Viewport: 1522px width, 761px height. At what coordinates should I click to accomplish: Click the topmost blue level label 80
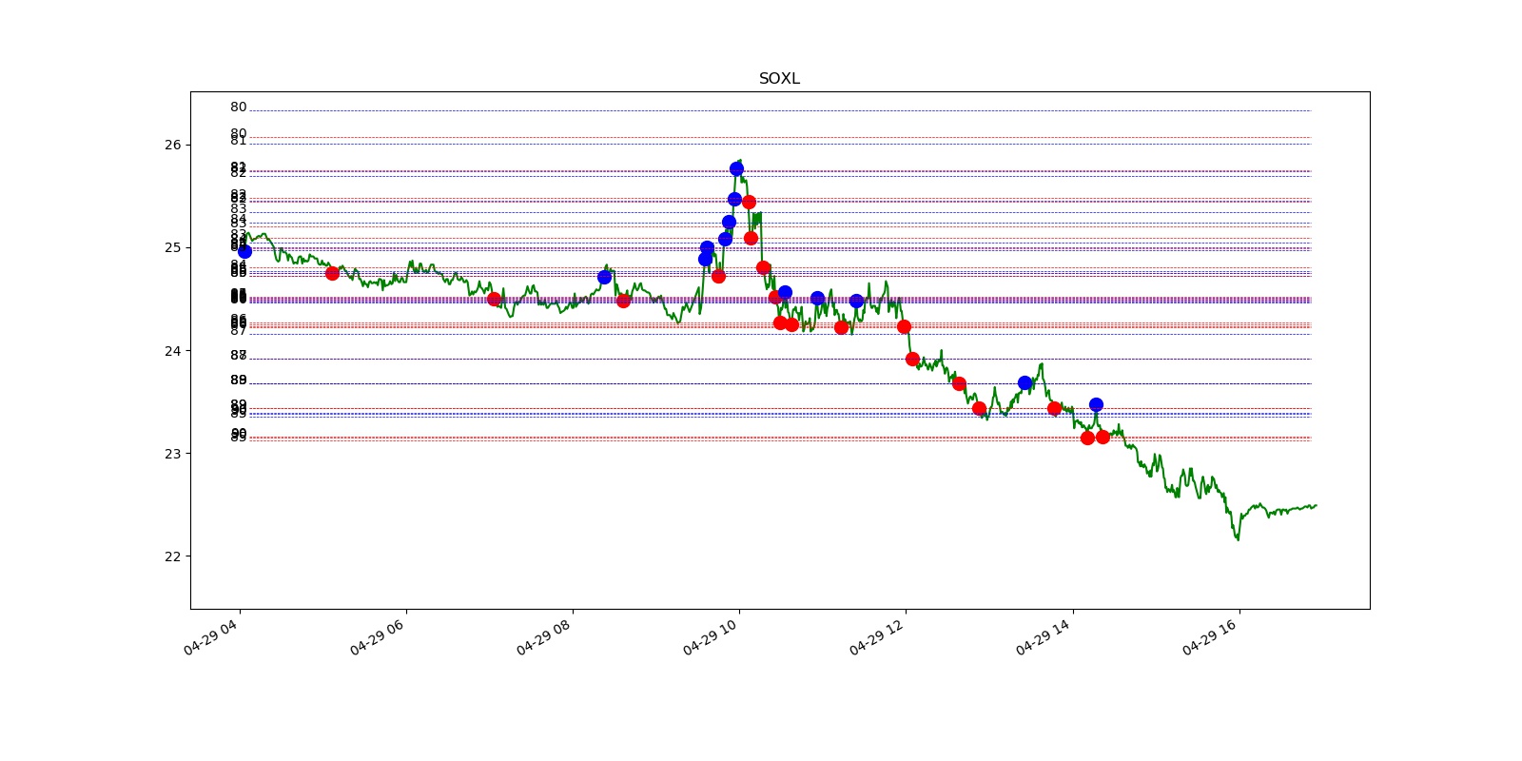click(238, 107)
